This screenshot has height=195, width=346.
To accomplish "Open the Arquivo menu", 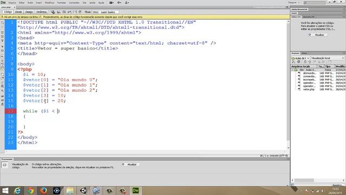I will click(x=12, y=3).
